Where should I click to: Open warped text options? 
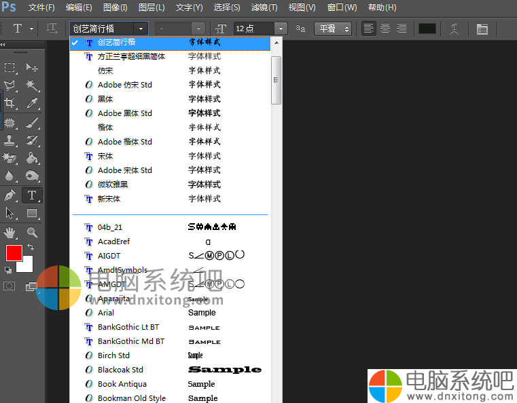454,28
